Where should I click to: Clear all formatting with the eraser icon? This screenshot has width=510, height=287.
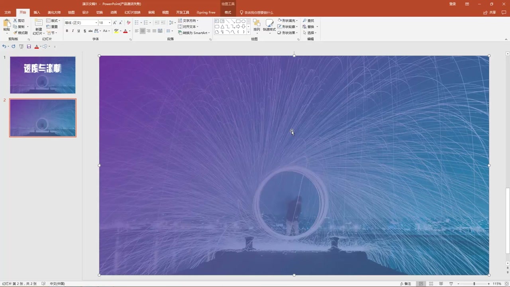pos(128,23)
